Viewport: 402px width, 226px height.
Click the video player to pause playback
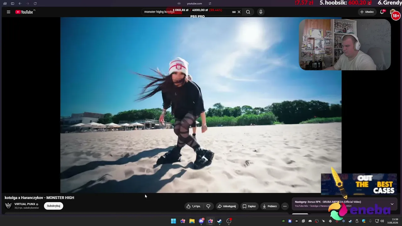click(201, 105)
